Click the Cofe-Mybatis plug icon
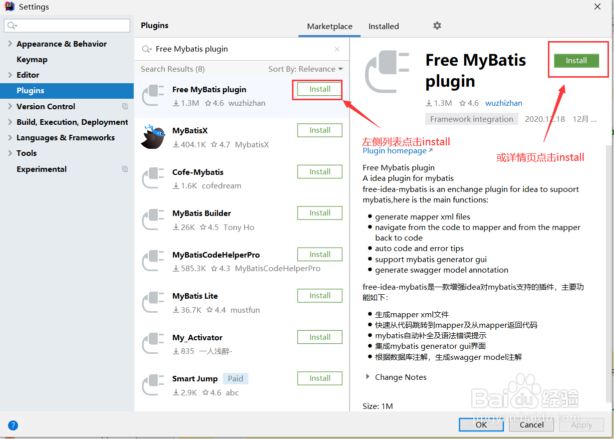 coord(153,178)
